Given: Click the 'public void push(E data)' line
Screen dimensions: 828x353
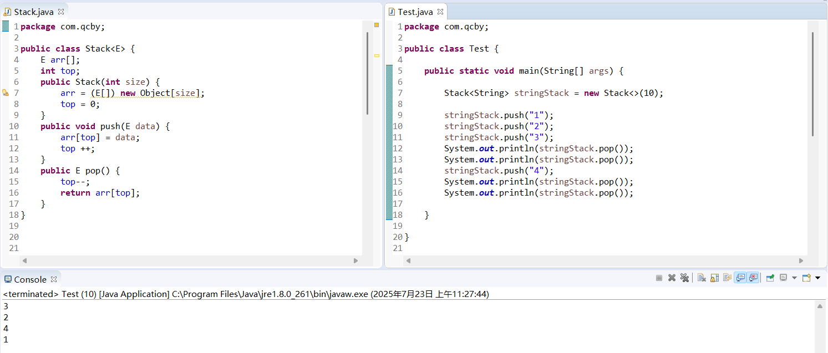Looking at the screenshot, I should [105, 126].
